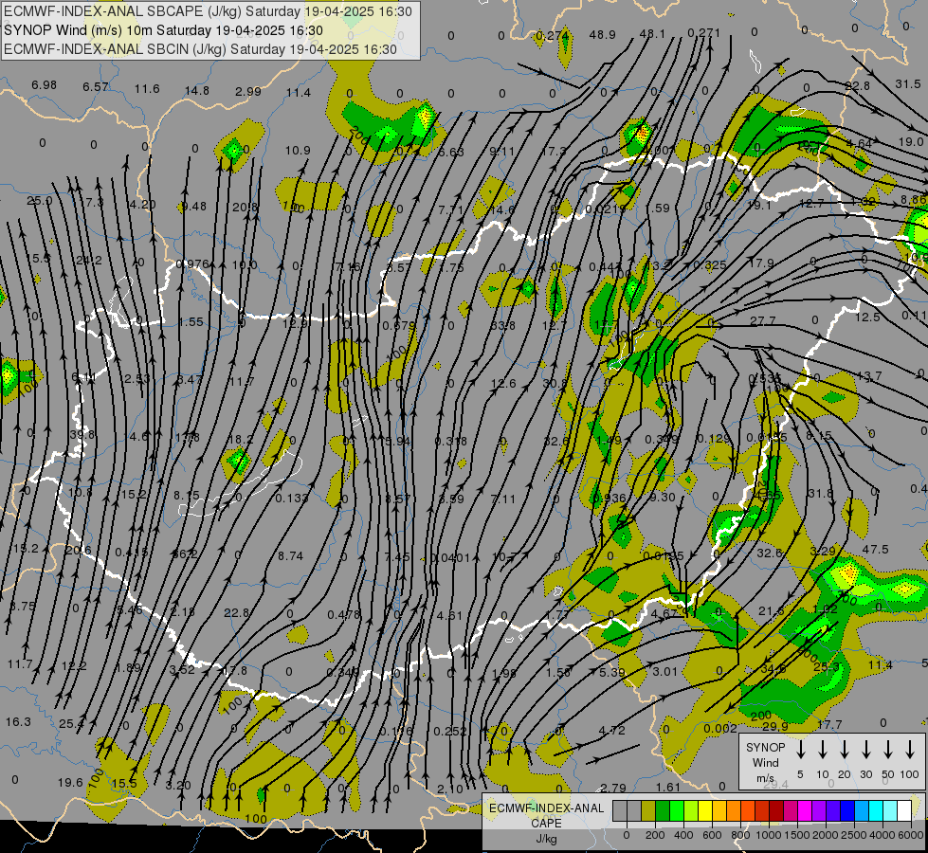This screenshot has height=853, width=928.
Task: Click the map value 9.11
Action: 502,152
